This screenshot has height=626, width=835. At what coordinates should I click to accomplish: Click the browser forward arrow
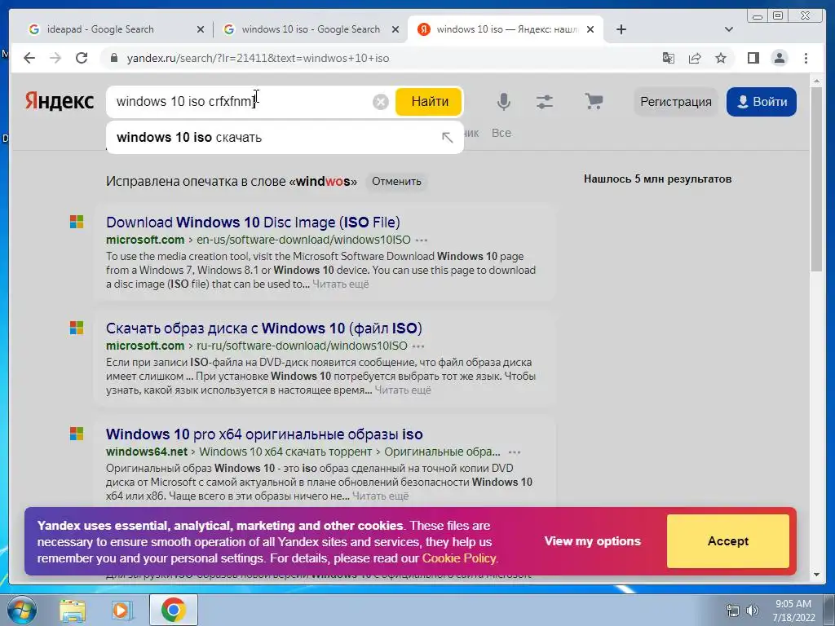point(55,58)
